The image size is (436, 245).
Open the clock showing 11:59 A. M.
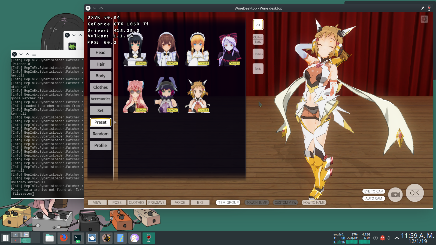(x=417, y=238)
